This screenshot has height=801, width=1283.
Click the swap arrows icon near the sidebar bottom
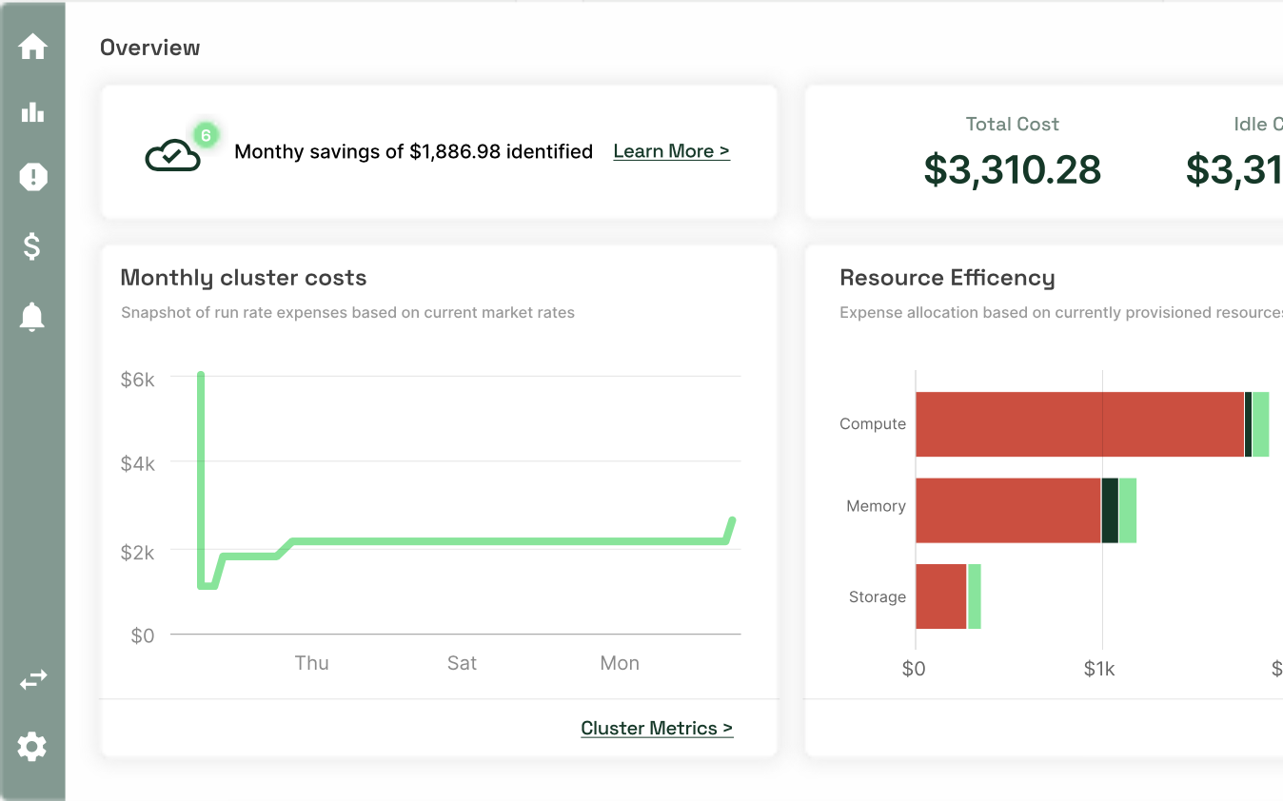(32, 679)
